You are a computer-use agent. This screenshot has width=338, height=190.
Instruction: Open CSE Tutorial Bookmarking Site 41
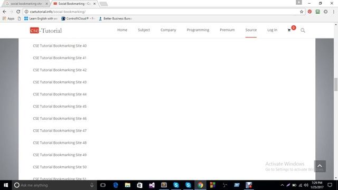(60, 58)
